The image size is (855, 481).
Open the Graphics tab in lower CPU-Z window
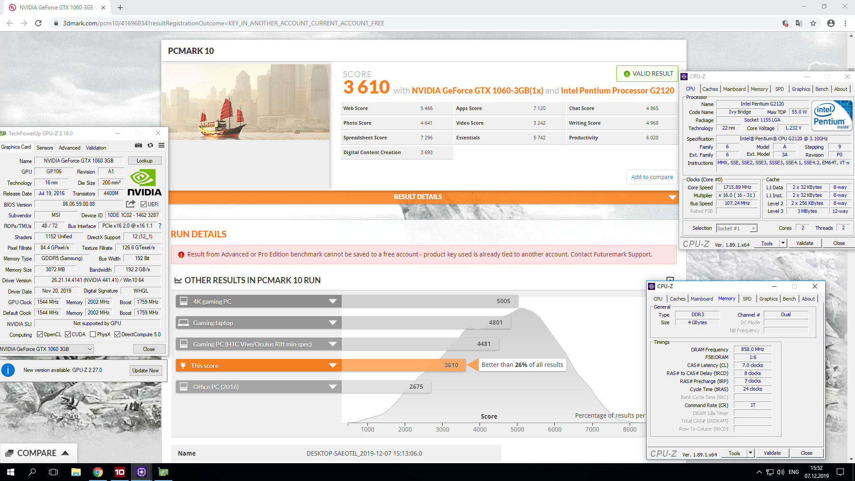pyautogui.click(x=768, y=299)
